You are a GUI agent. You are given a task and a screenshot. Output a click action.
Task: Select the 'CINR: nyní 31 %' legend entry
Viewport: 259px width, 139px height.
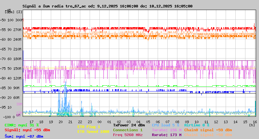point(22,125)
